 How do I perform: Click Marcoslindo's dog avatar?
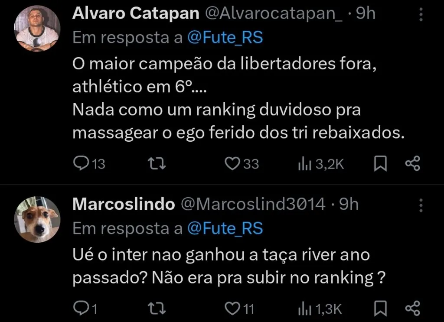[38, 219]
